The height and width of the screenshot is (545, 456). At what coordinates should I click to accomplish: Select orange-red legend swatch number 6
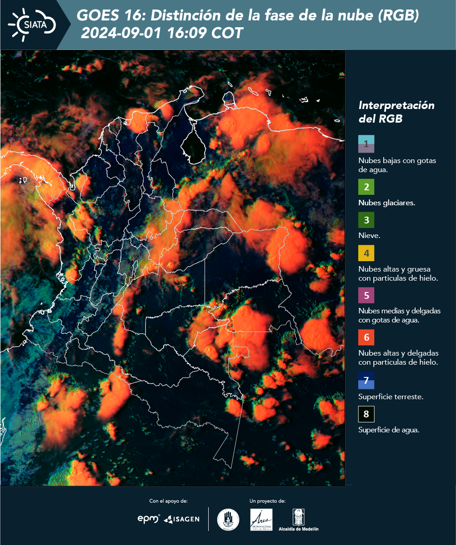tap(366, 337)
